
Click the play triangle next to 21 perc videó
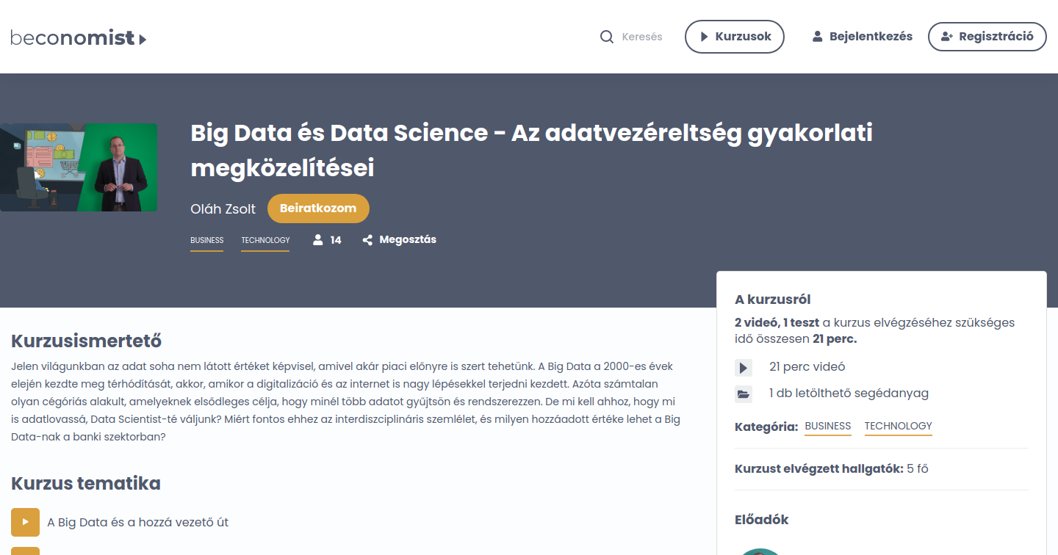[x=744, y=367]
